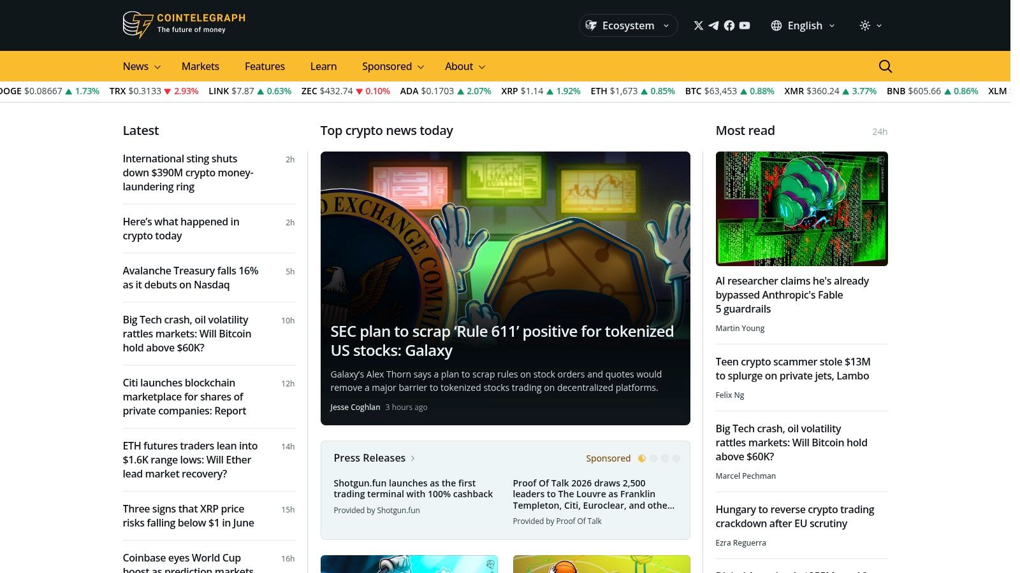Open the Learn tab
Image resolution: width=1020 pixels, height=573 pixels.
click(x=323, y=66)
